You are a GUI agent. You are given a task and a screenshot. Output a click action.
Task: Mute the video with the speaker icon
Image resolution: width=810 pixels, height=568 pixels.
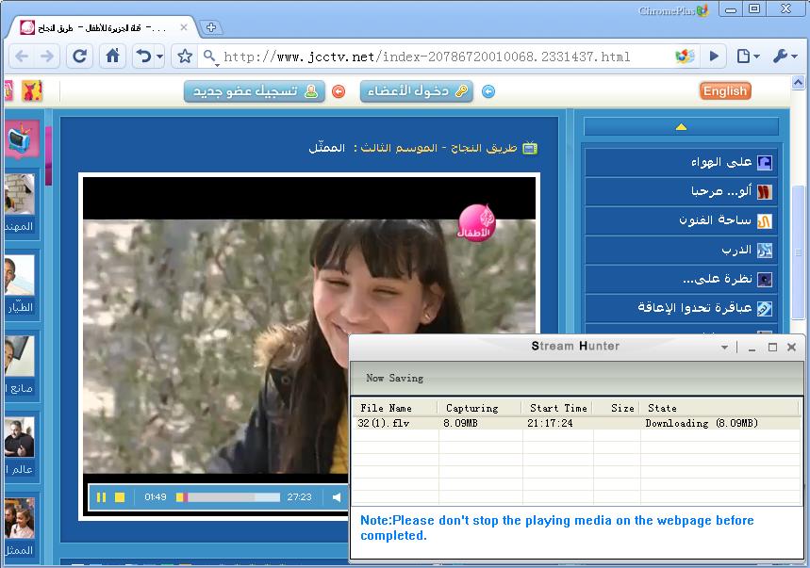(x=337, y=496)
